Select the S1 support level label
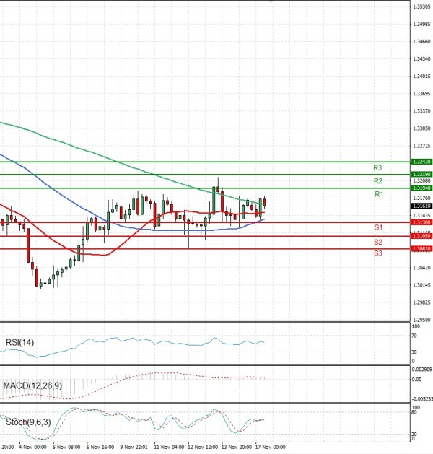Image resolution: width=433 pixels, height=454 pixels. 378,228
